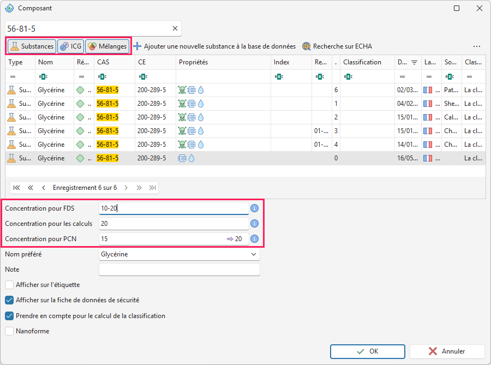Show info for Concentration pour PCN
Viewport: 491px width, 365px height.
click(255, 239)
